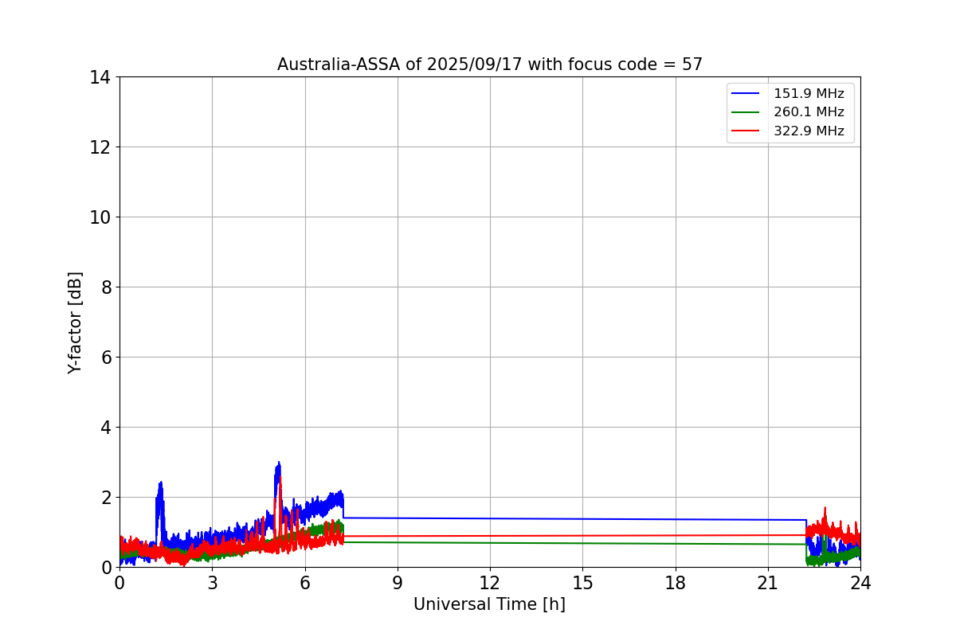Click the y-axis tick label 14

tap(100, 77)
